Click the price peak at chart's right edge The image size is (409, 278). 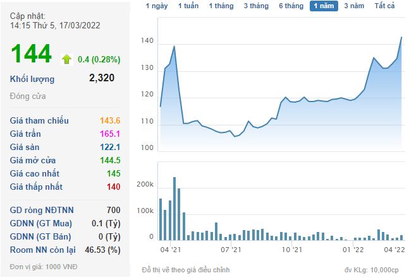click(402, 37)
